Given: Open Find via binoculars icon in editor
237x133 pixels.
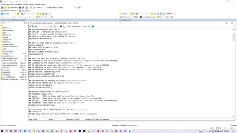Looking at the screenshot, I should (x=61, y=26).
